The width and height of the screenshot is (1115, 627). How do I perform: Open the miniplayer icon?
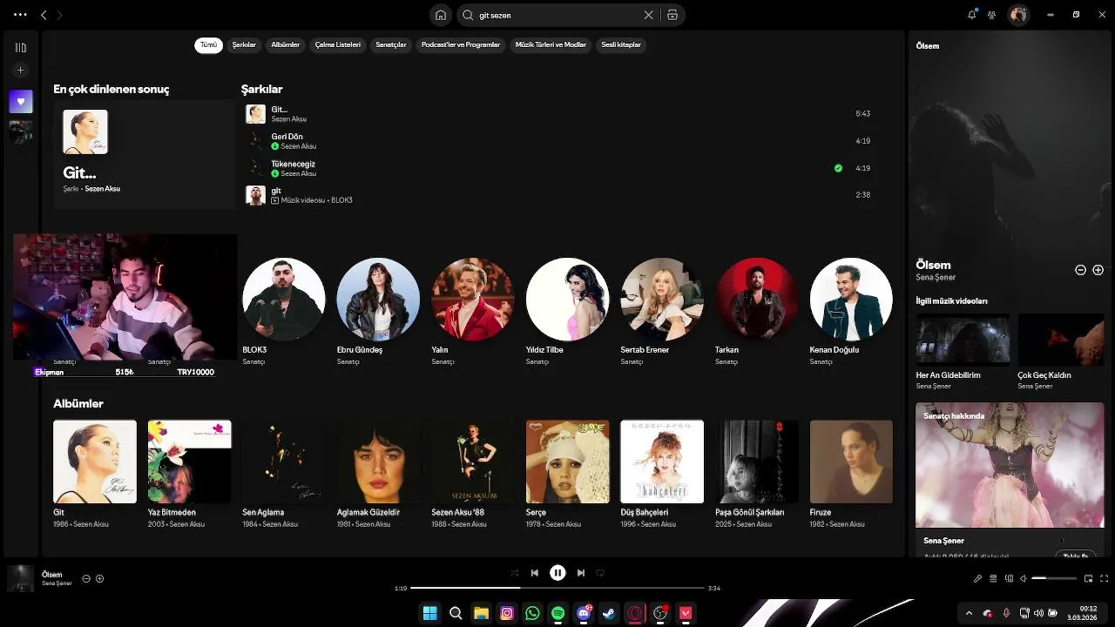click(1088, 578)
